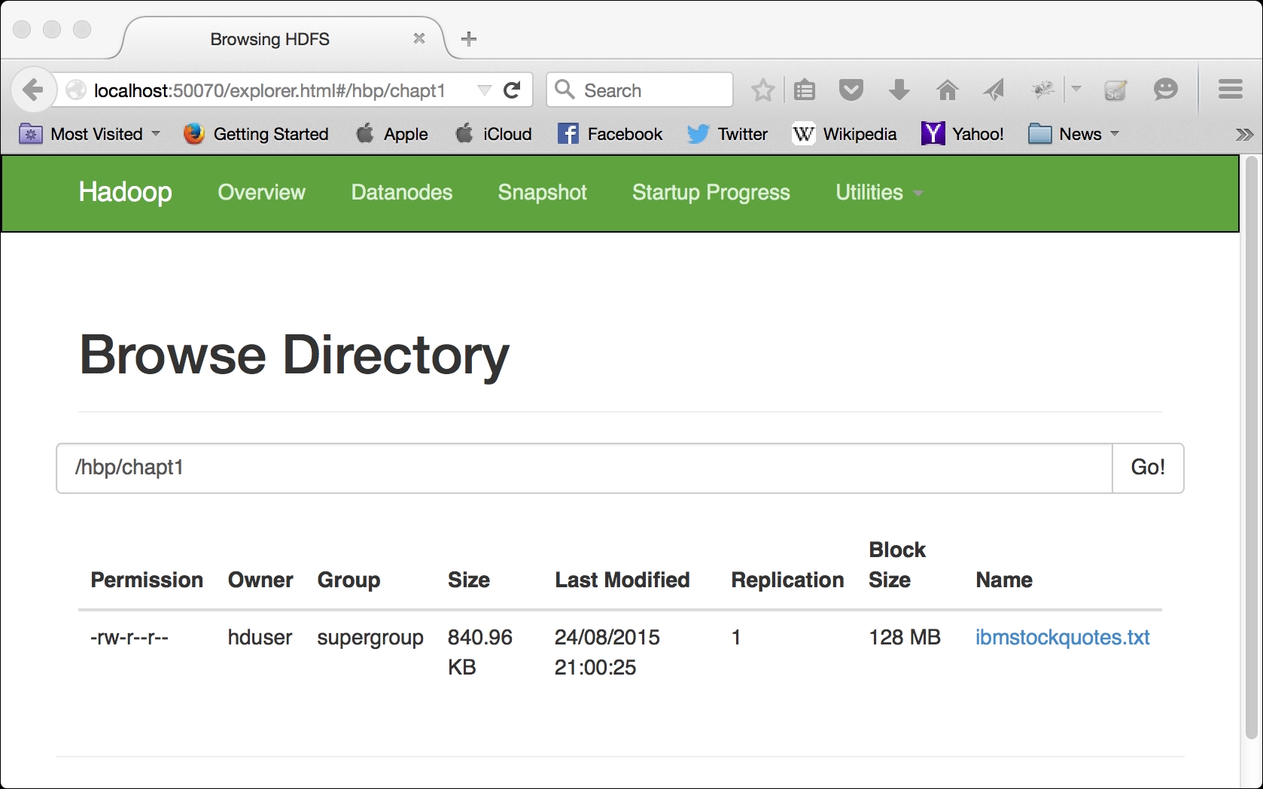Open URL history dropdown arrow
The height and width of the screenshot is (789, 1263).
pyautogui.click(x=485, y=90)
